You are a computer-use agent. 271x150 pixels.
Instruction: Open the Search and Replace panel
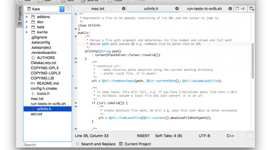pos(96,144)
